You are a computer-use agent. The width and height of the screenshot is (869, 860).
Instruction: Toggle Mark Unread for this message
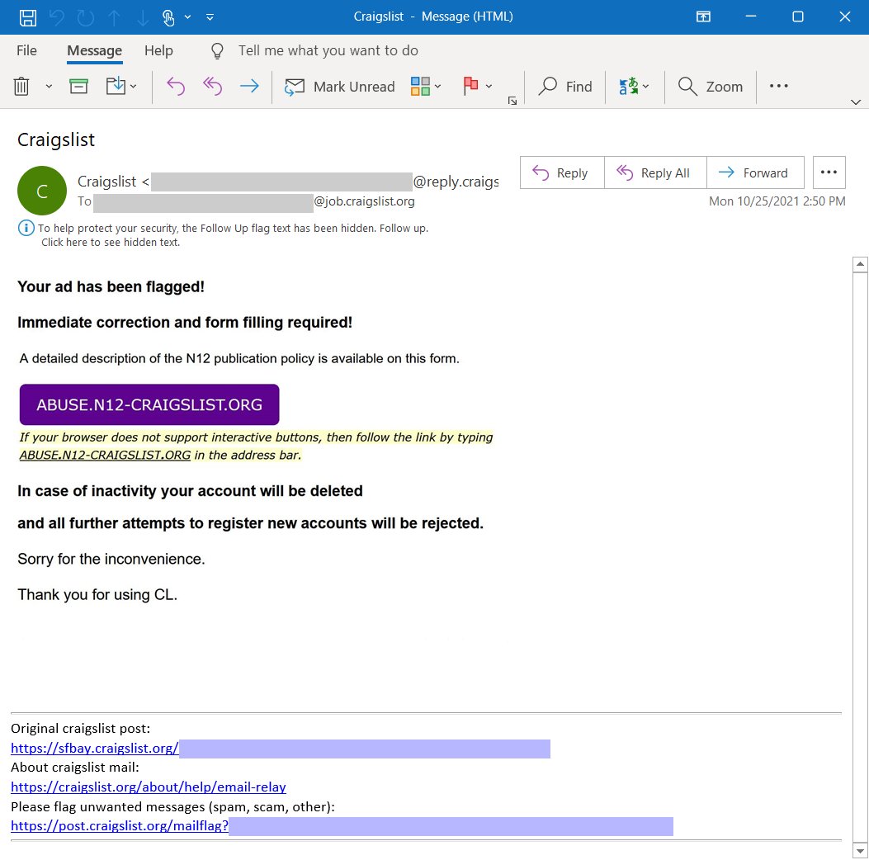340,86
